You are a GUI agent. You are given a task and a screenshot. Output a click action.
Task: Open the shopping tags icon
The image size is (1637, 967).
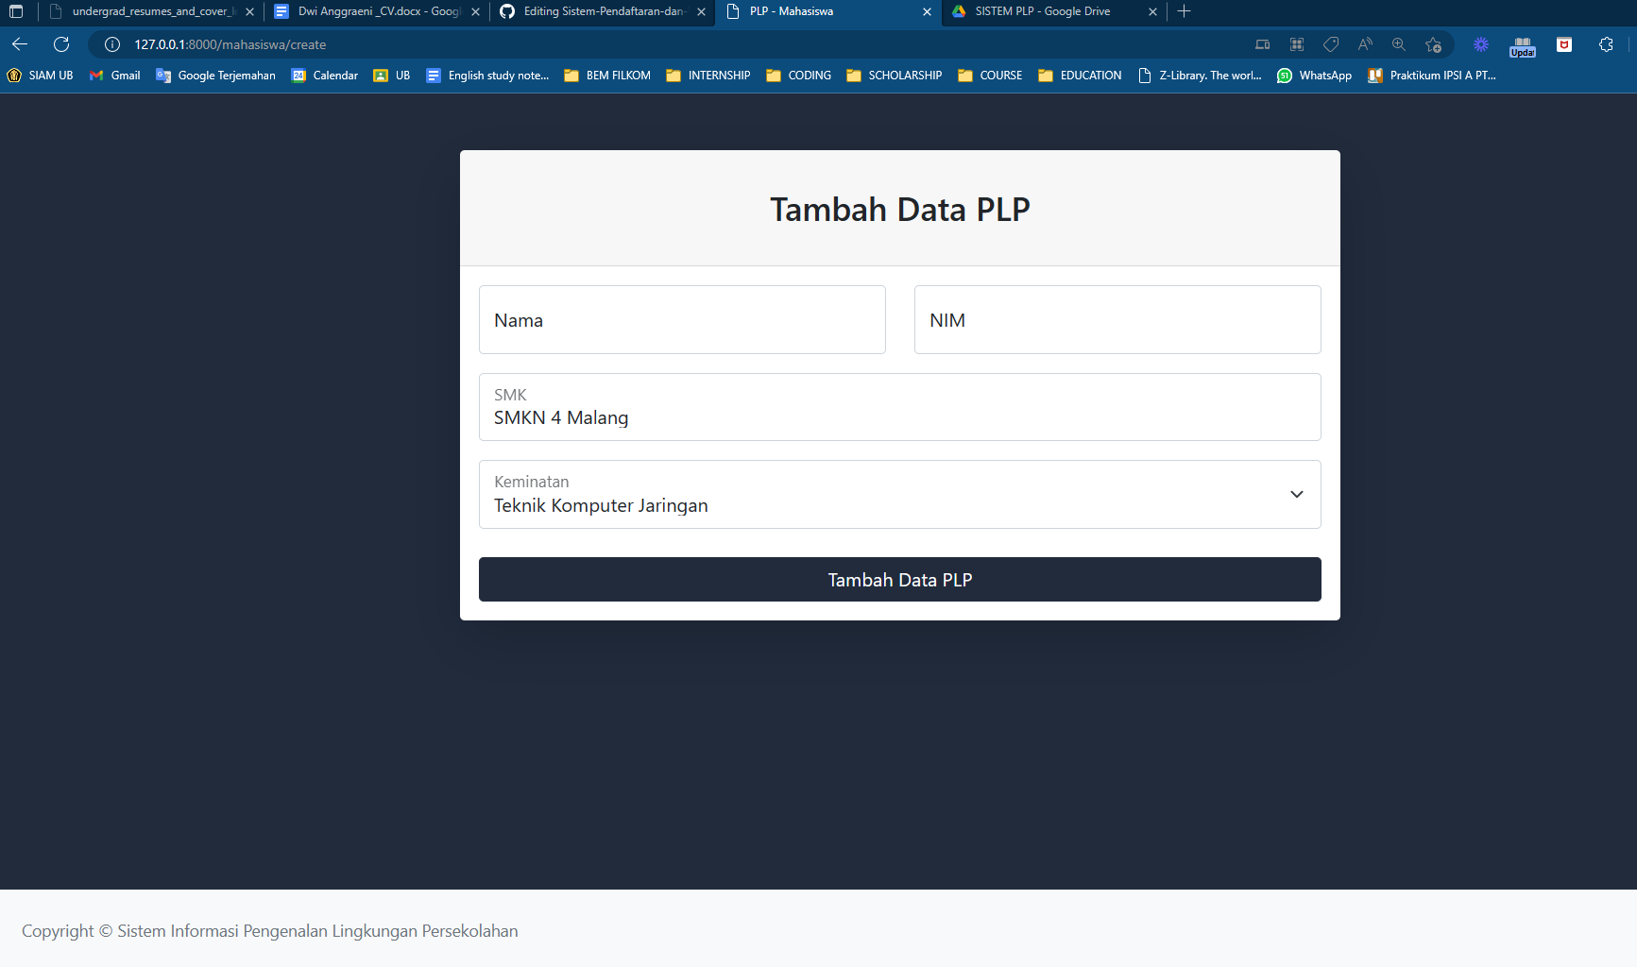tap(1331, 44)
